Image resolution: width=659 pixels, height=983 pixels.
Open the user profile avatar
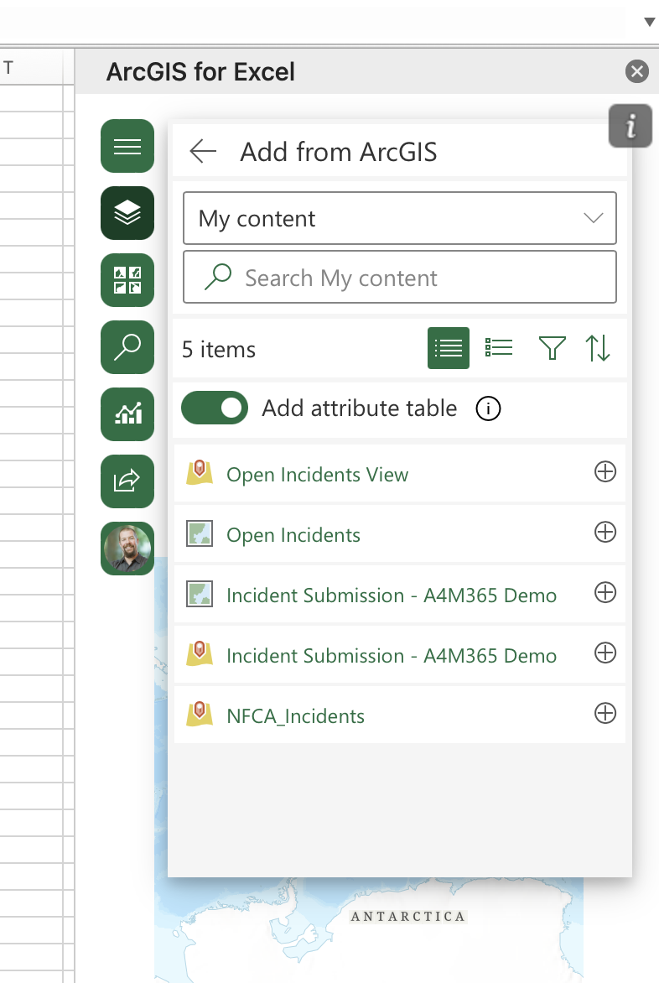pos(127,549)
